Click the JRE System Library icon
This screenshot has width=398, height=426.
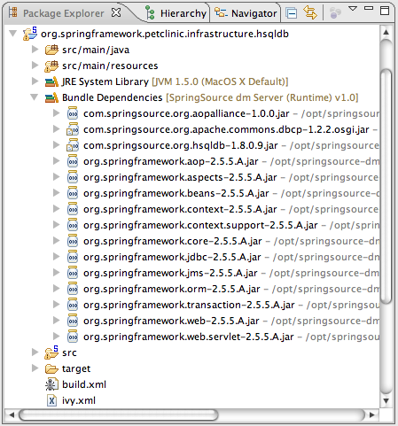point(51,81)
